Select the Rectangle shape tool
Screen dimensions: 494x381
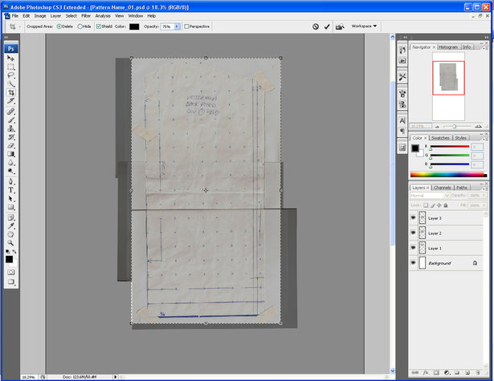pyautogui.click(x=10, y=207)
